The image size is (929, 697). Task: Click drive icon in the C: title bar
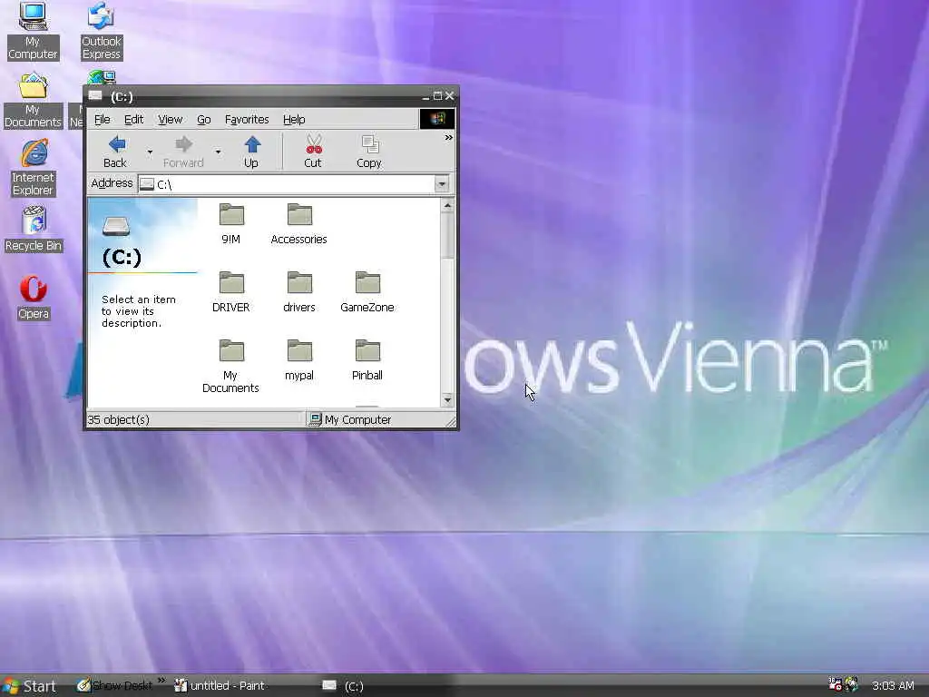[95, 96]
